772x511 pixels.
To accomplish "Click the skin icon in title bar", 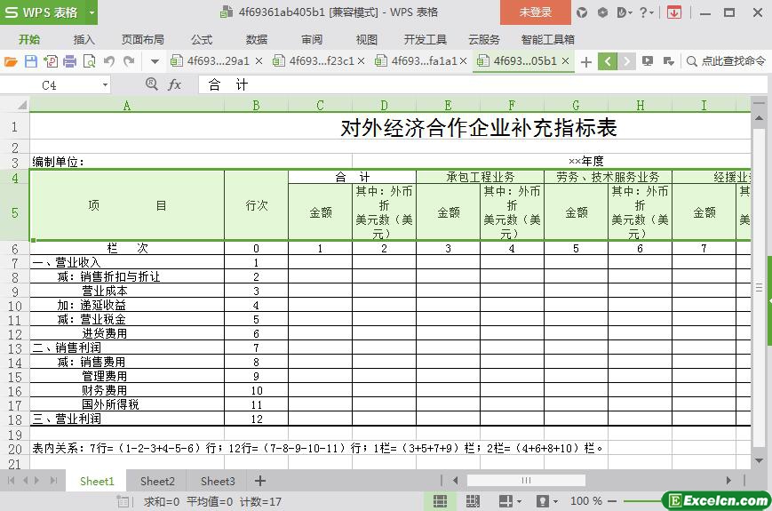I will click(582, 12).
